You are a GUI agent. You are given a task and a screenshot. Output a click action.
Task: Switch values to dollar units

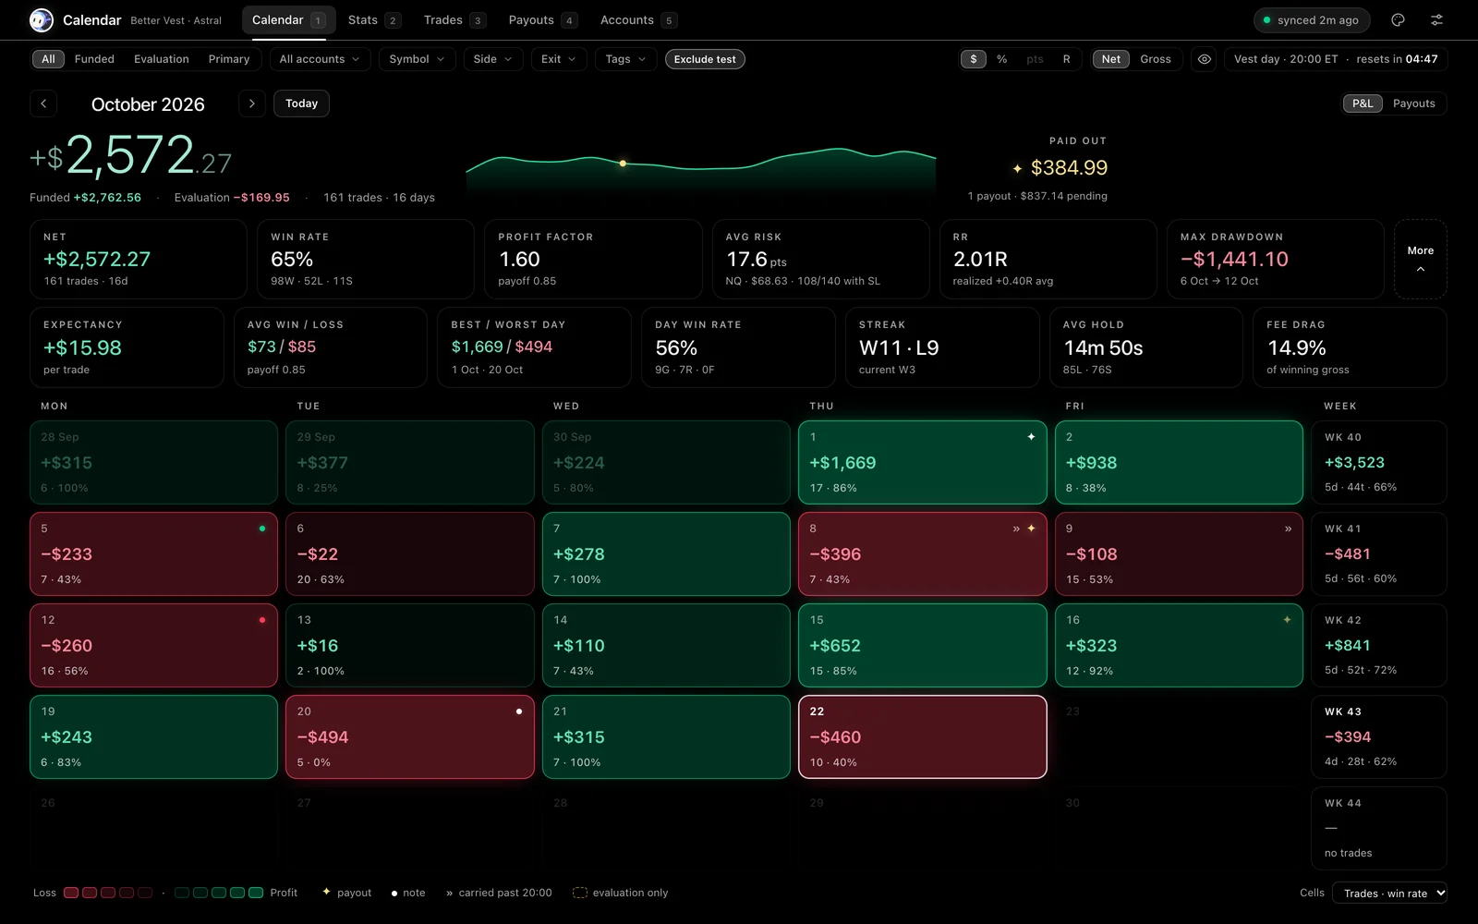pyautogui.click(x=973, y=59)
